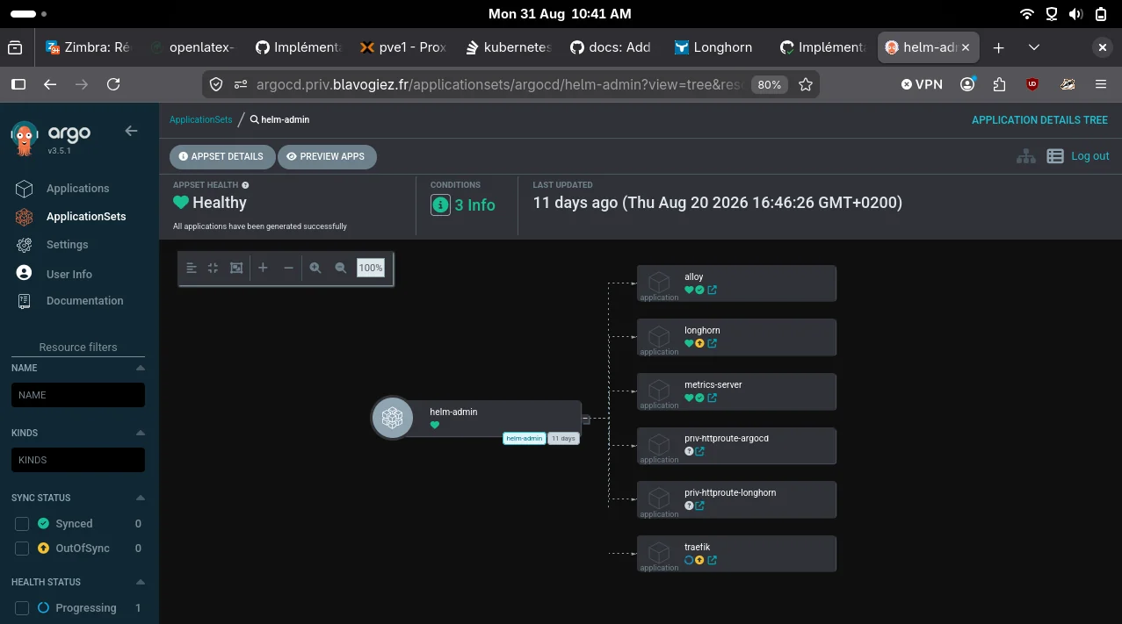This screenshot has height=624, width=1122.
Task: Click the collapse-all nodes icon
Action: 213,268
